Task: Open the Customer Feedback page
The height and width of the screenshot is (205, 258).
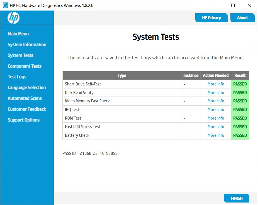Action: pos(27,109)
